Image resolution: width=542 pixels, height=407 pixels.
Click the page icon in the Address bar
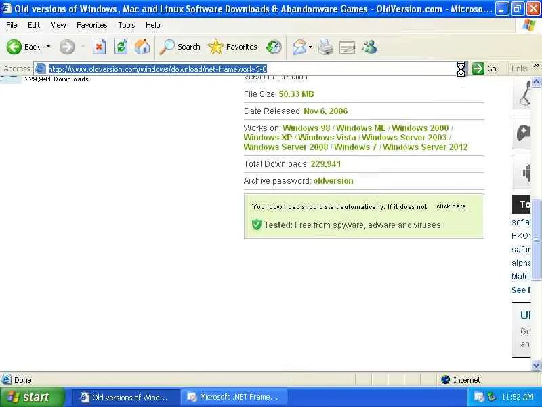(x=41, y=69)
